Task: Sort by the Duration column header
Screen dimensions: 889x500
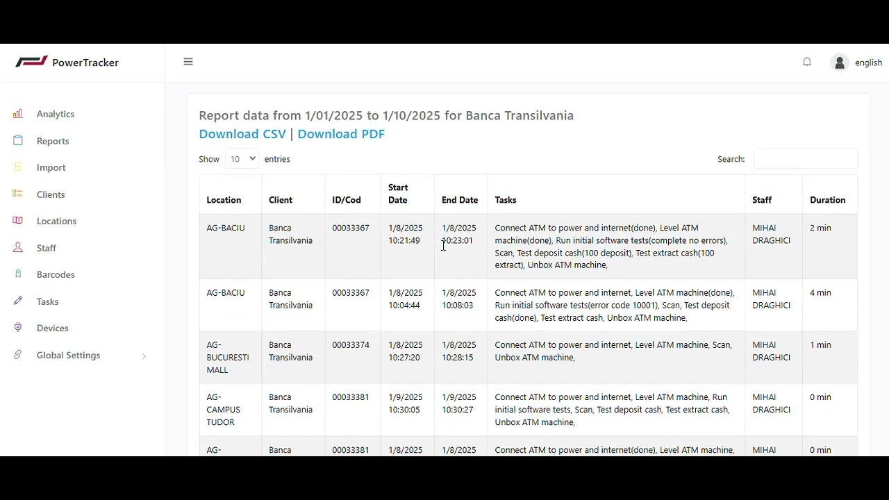Action: 830,194
